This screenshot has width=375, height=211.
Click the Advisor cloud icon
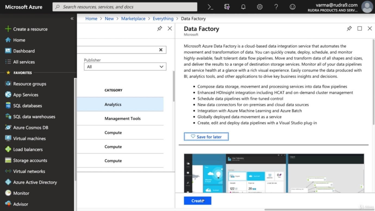point(8,204)
